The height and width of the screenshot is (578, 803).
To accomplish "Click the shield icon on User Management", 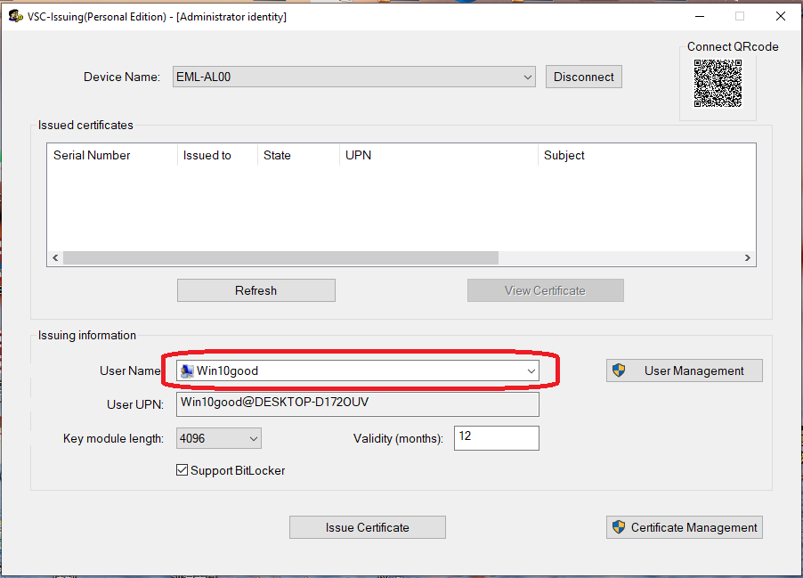I will tap(620, 370).
